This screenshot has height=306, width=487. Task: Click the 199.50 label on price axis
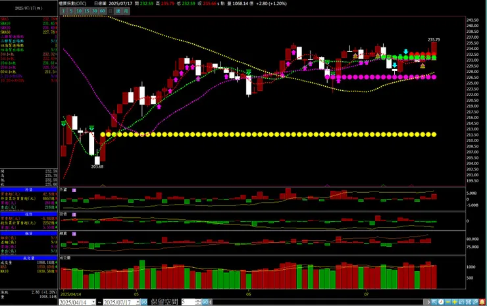click(x=473, y=181)
